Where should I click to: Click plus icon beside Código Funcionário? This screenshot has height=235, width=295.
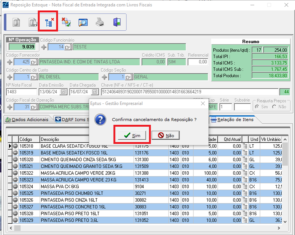coord(44,47)
